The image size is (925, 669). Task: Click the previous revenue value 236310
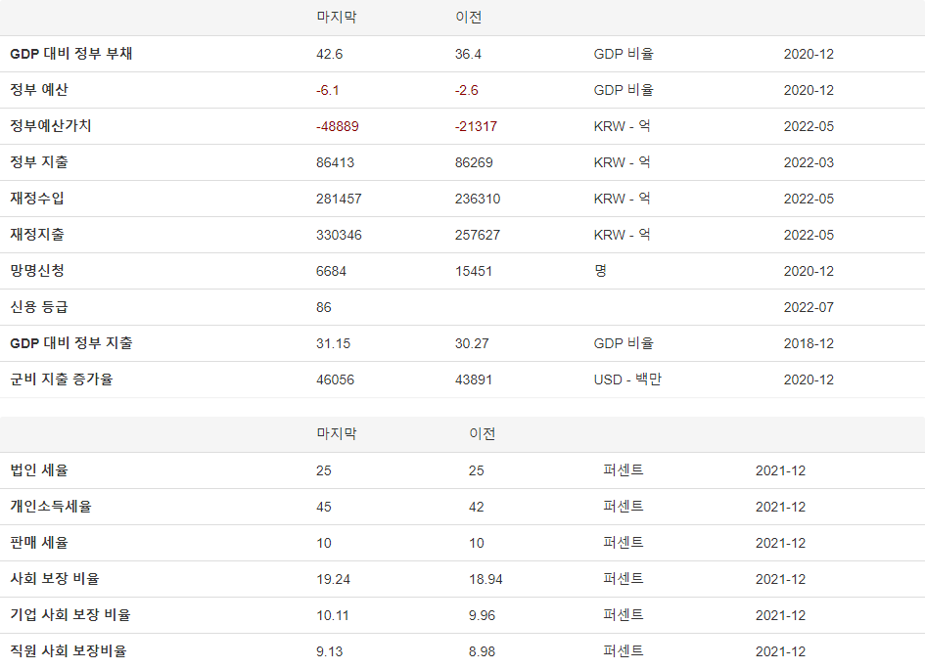(478, 200)
